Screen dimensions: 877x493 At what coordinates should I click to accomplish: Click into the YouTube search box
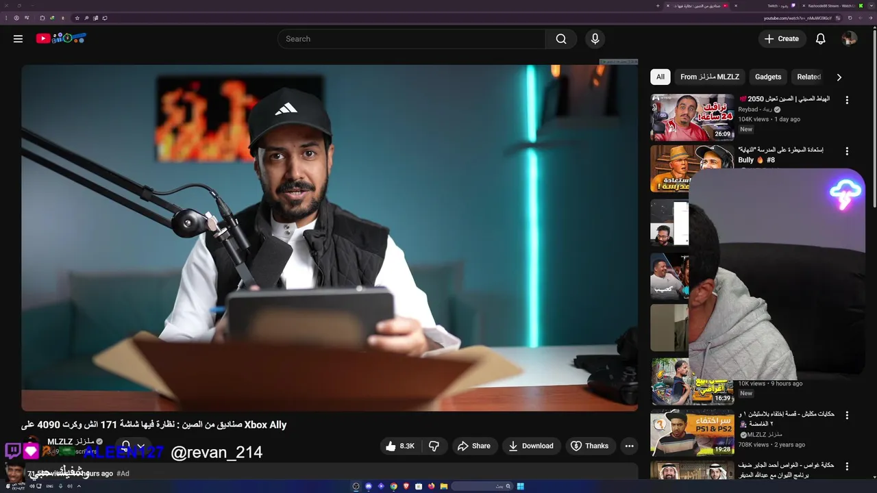(411, 39)
